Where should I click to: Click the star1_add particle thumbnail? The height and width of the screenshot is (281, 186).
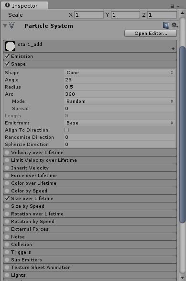click(10, 46)
